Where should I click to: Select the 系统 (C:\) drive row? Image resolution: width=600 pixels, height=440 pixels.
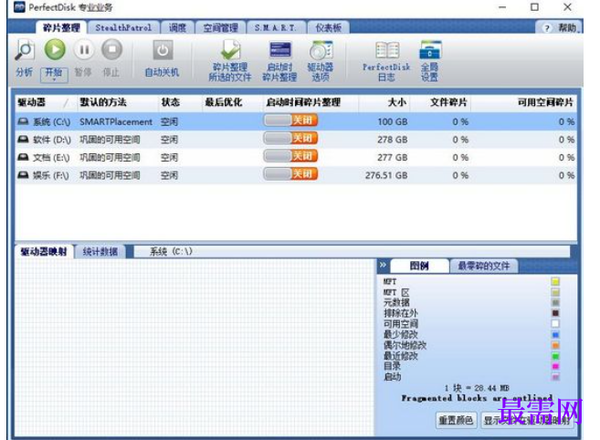(296, 121)
